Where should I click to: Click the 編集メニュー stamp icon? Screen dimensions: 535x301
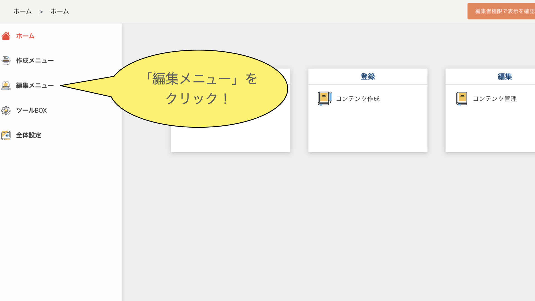click(x=6, y=86)
